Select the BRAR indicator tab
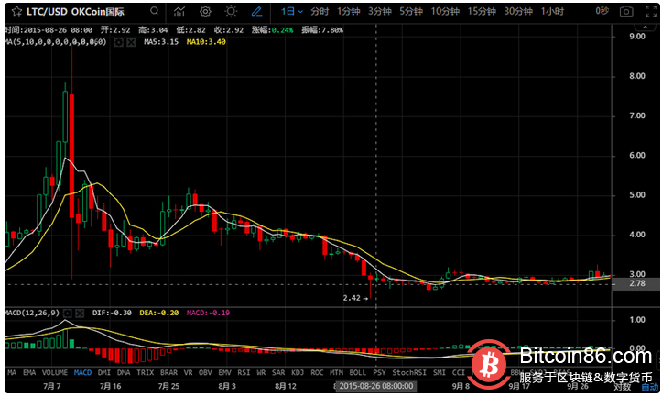Screen dimensions: 662x396 (x=168, y=373)
